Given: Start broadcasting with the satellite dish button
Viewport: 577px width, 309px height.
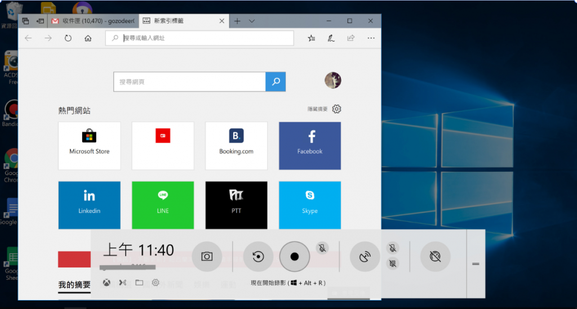Looking at the screenshot, I should pos(365,257).
